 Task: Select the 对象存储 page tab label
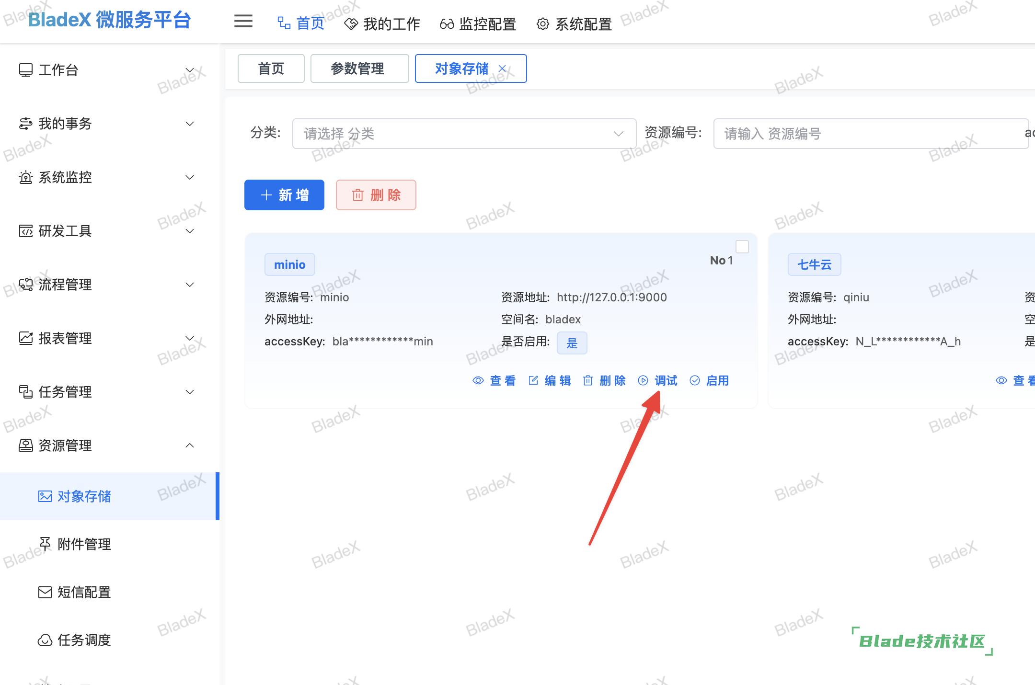pos(461,68)
